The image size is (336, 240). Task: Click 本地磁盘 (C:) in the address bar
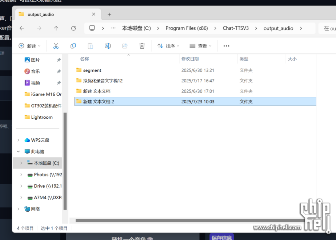tap(136, 28)
